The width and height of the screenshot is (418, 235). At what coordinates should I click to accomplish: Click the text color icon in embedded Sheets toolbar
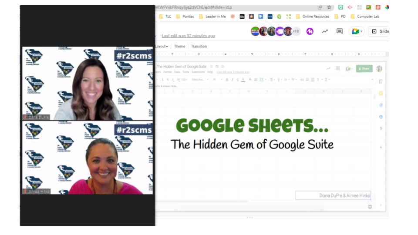click(243, 80)
